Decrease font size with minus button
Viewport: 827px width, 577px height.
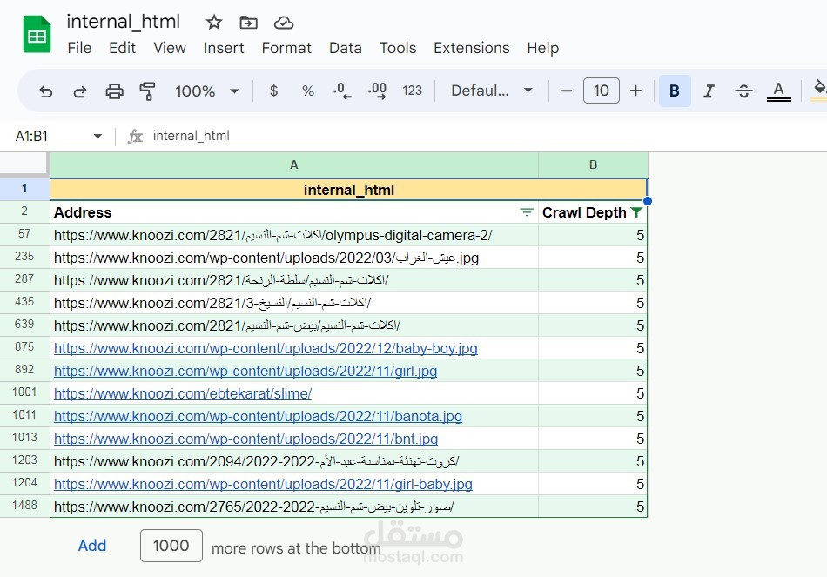point(566,91)
